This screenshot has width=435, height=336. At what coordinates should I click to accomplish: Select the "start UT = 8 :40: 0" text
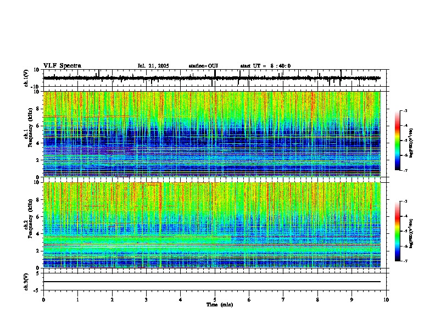click(x=265, y=66)
